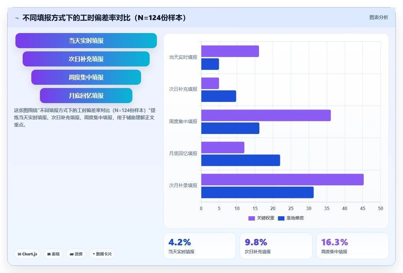This screenshot has width=403, height=273.
Task: Select the 当天实时填报 funnel stage
Action: coord(86,41)
